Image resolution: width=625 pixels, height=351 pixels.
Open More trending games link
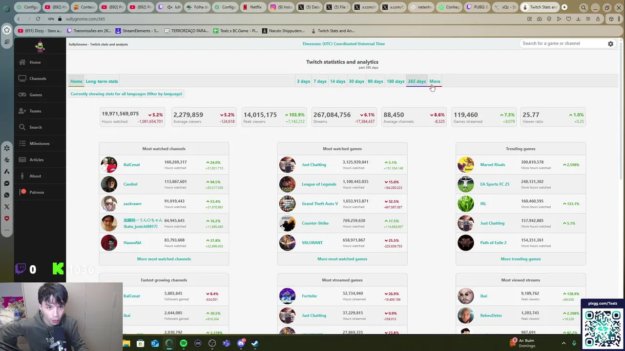pyautogui.click(x=521, y=259)
